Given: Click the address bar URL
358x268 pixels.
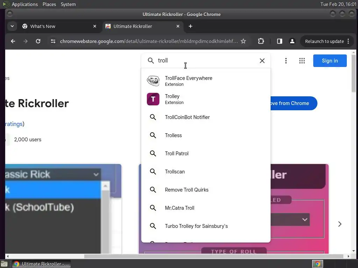Looking at the screenshot, I should (x=149, y=41).
